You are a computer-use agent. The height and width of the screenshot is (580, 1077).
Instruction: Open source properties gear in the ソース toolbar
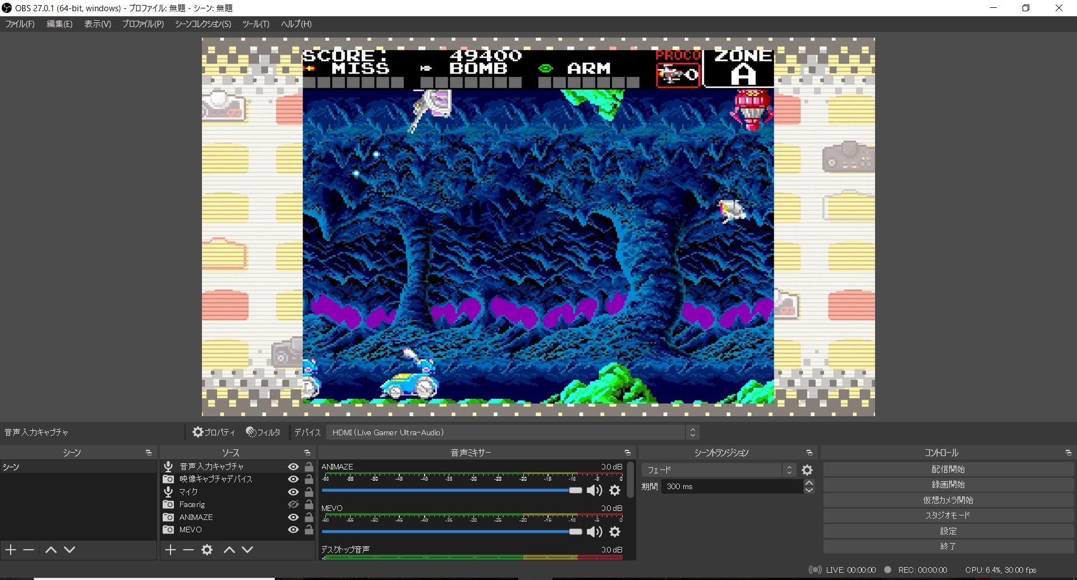207,550
